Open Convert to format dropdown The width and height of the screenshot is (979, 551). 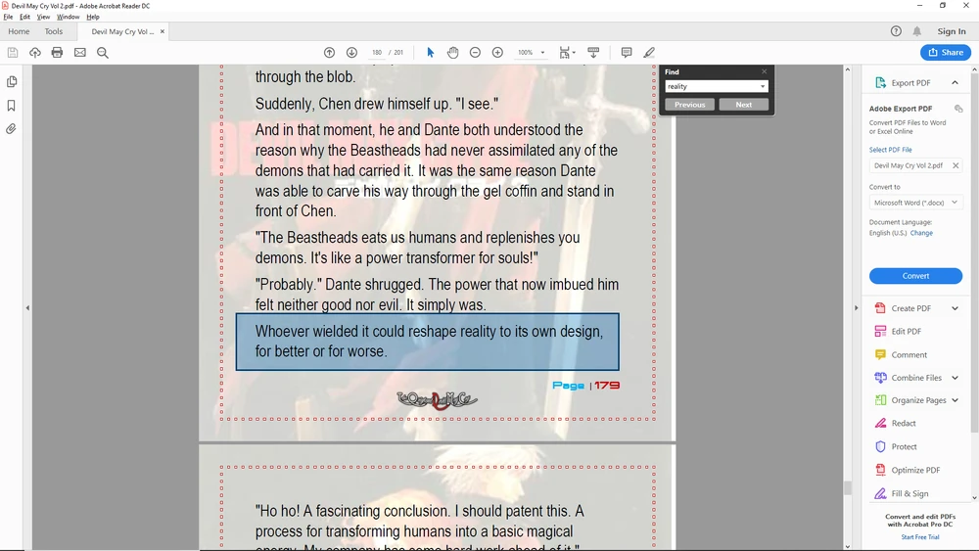916,203
